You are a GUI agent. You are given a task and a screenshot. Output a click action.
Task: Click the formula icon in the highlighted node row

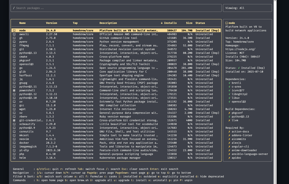tap(14, 30)
